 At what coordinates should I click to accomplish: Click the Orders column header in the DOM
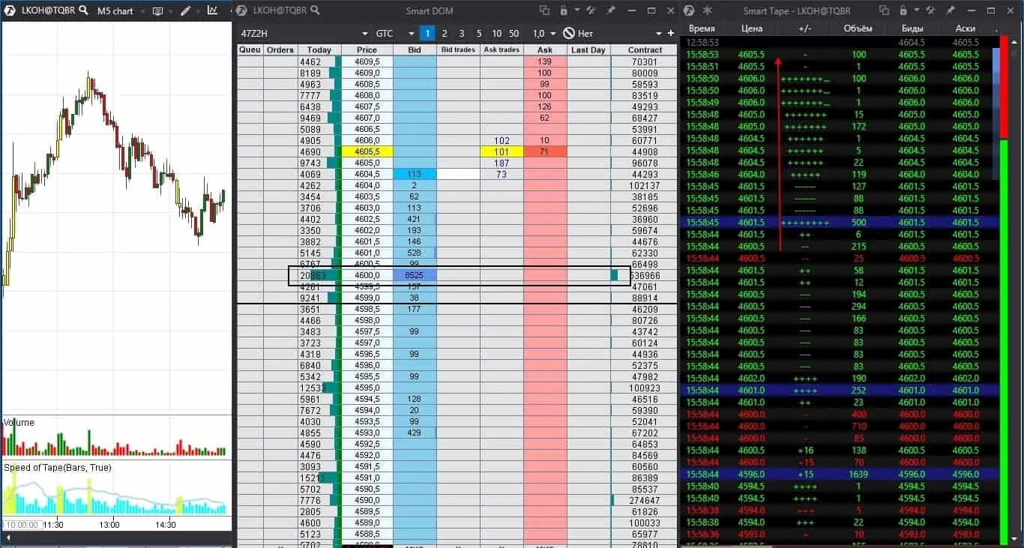tap(280, 50)
